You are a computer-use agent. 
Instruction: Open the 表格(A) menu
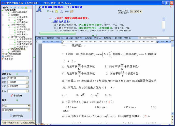pyautogui.click(x=98, y=38)
